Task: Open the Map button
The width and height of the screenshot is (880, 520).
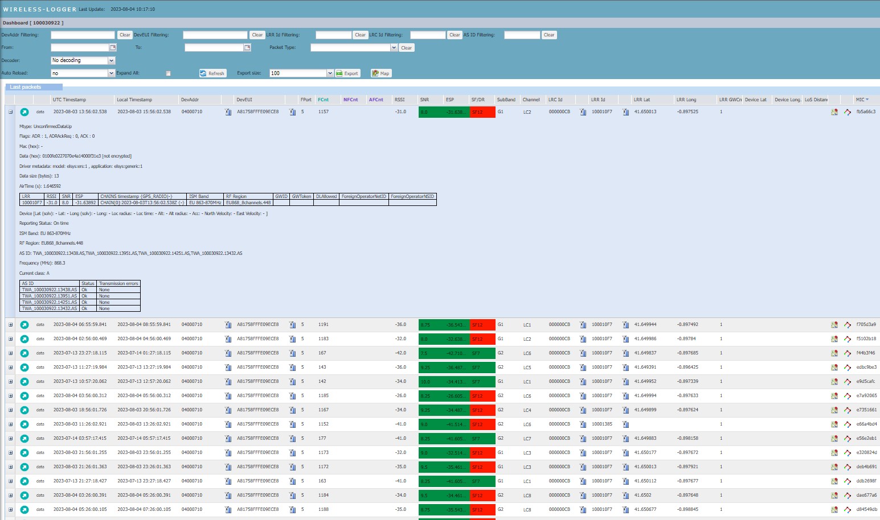Action: 380,73
